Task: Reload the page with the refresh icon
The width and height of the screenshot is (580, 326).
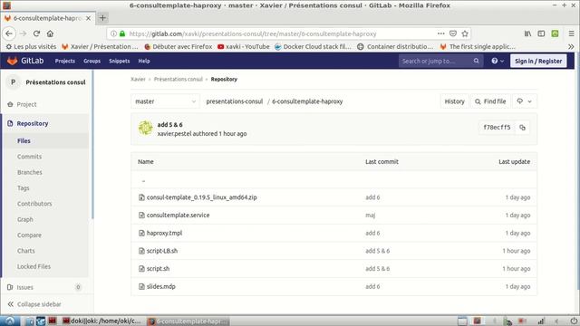Action: pyautogui.click(x=36, y=34)
